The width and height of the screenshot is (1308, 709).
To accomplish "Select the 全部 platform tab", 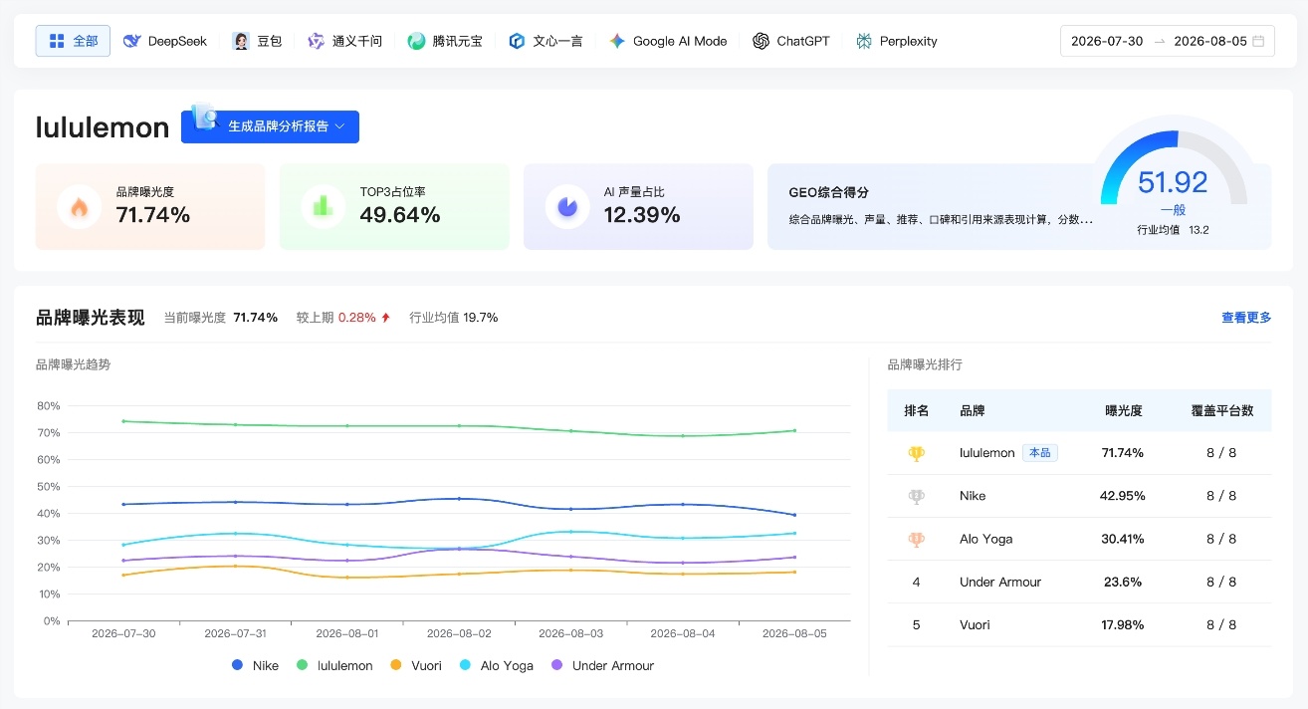I will click(x=73, y=41).
